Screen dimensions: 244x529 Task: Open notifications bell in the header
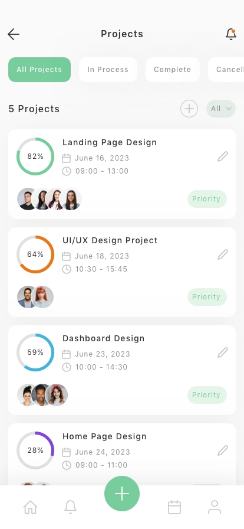click(x=231, y=34)
